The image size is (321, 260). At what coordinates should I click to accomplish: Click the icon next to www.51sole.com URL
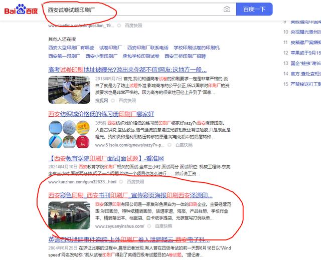[170, 145]
